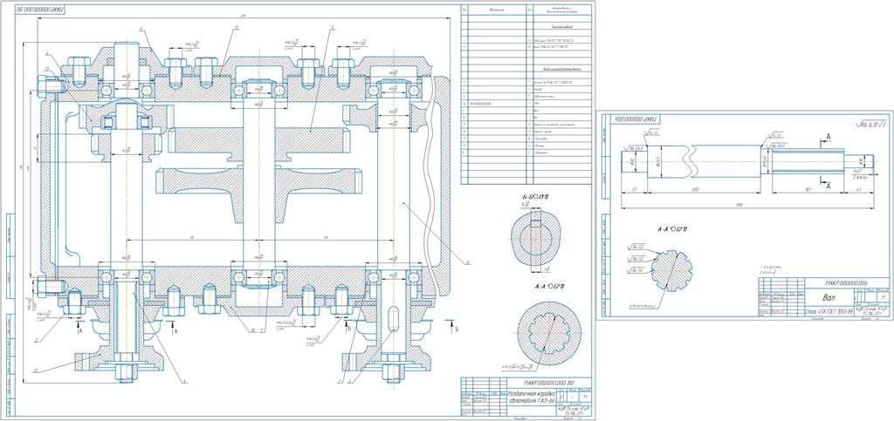Click the keyed shaft cross-section under Б-Б
This screenshot has height=421, width=894.
(x=535, y=238)
